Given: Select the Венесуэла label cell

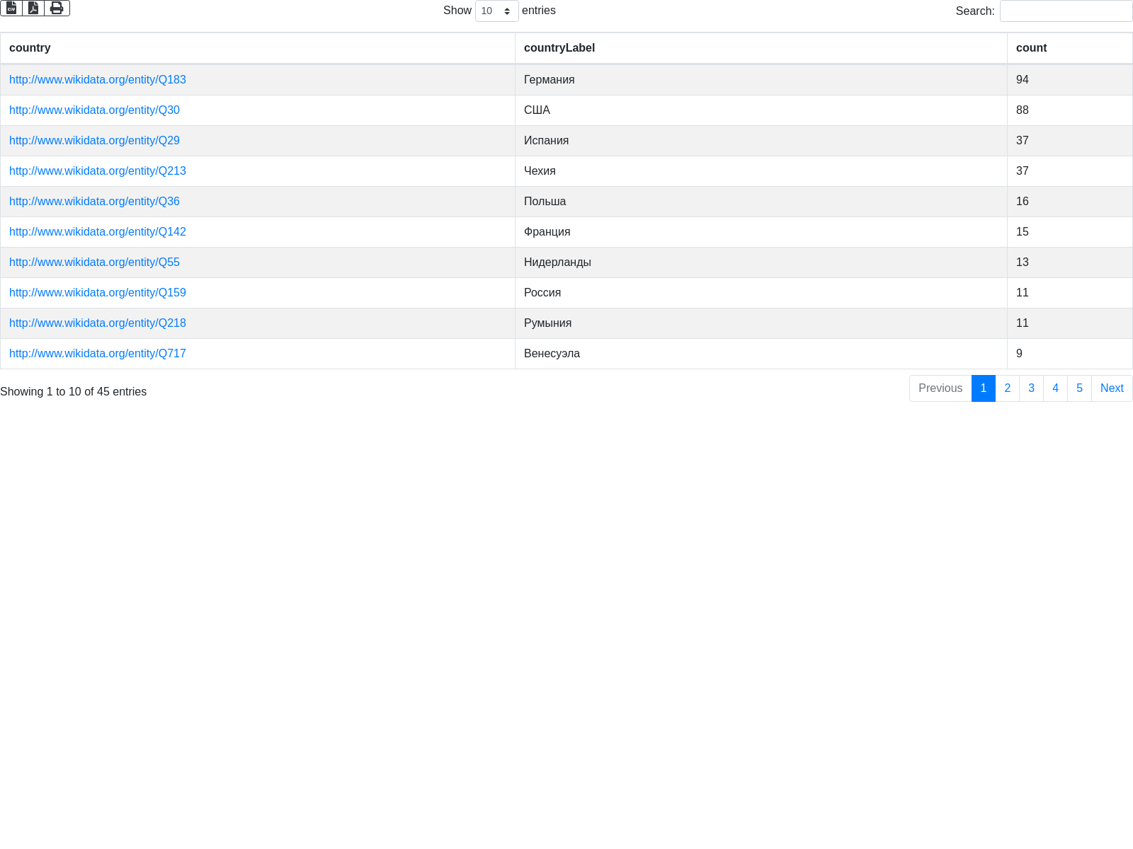Looking at the screenshot, I should (x=761, y=354).
